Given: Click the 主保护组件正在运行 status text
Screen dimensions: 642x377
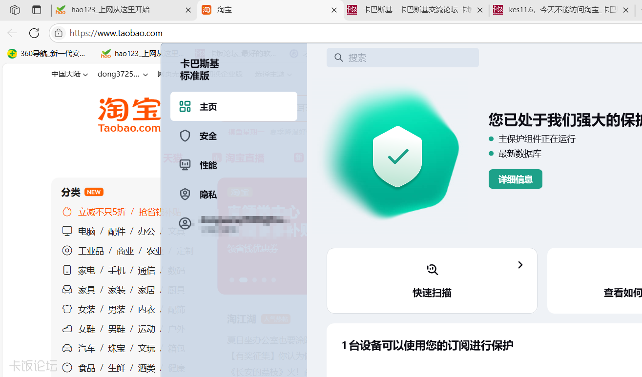Looking at the screenshot, I should [537, 139].
